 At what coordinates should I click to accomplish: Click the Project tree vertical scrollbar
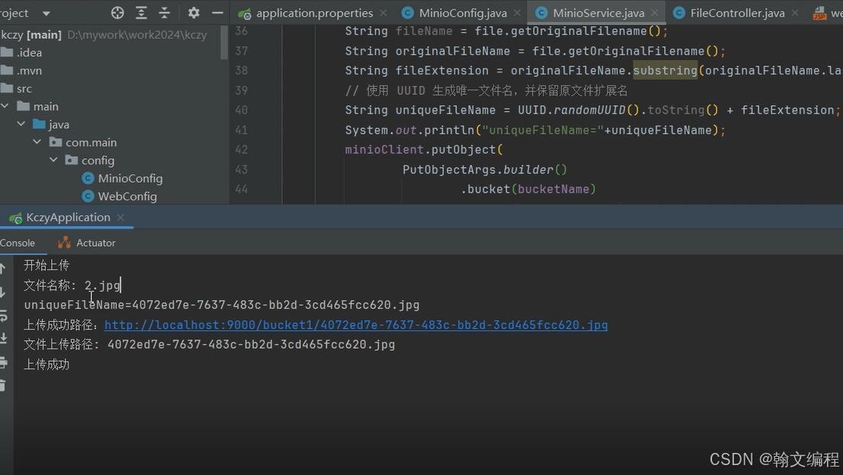point(224,43)
